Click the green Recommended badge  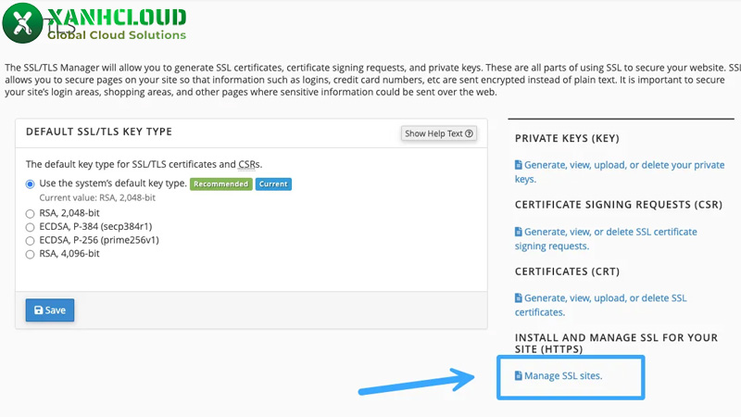[220, 184]
